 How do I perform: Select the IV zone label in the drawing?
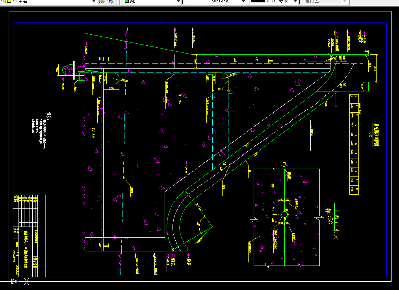(94, 129)
